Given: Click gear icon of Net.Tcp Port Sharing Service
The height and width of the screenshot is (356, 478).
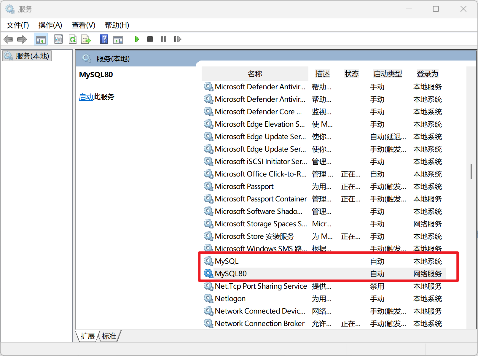Looking at the screenshot, I should 208,286.
